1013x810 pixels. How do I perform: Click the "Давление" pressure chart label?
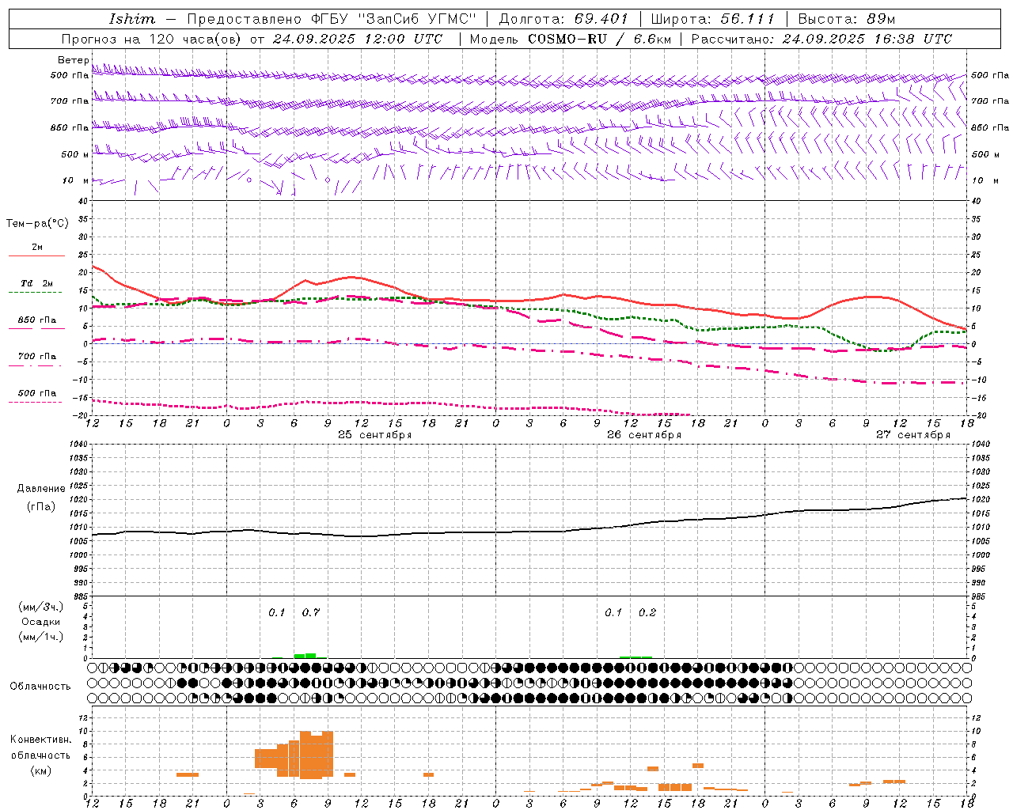(41, 489)
